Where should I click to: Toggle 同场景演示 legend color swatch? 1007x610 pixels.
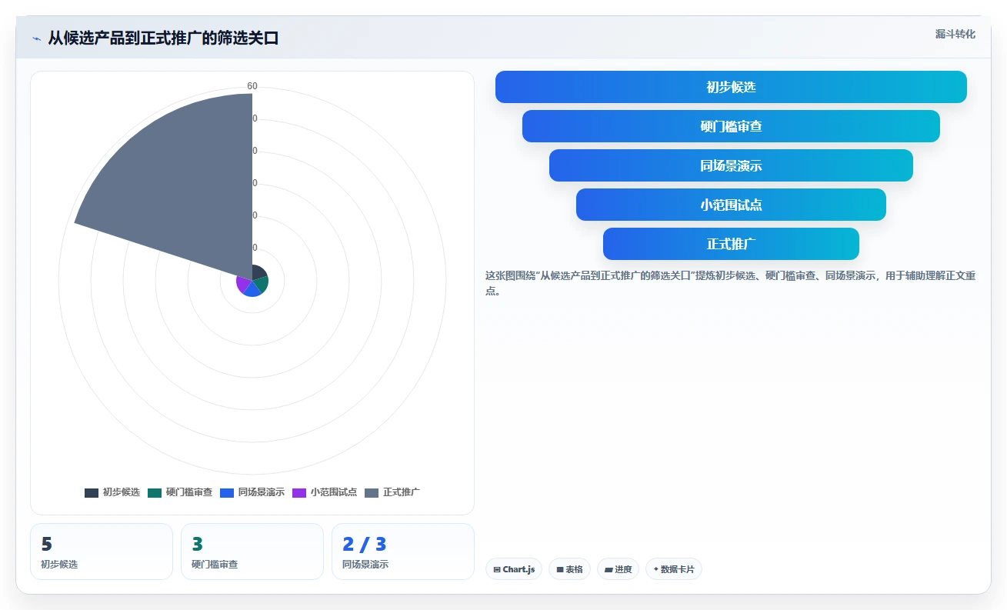[227, 492]
